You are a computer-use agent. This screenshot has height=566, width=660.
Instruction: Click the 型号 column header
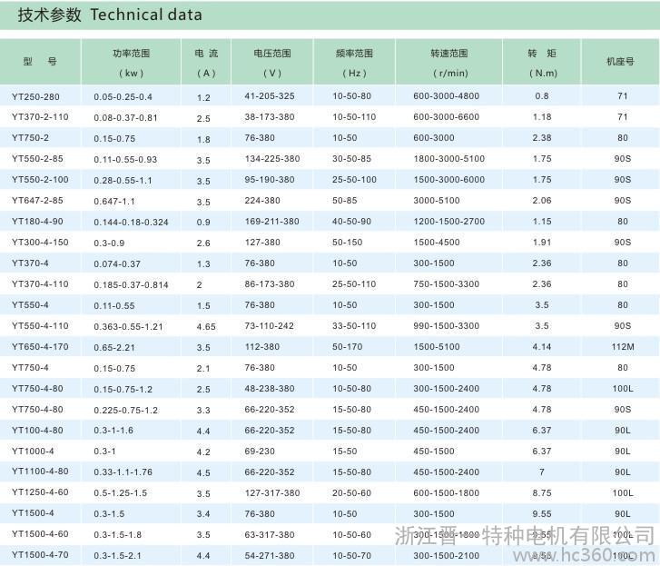pyautogui.click(x=40, y=62)
